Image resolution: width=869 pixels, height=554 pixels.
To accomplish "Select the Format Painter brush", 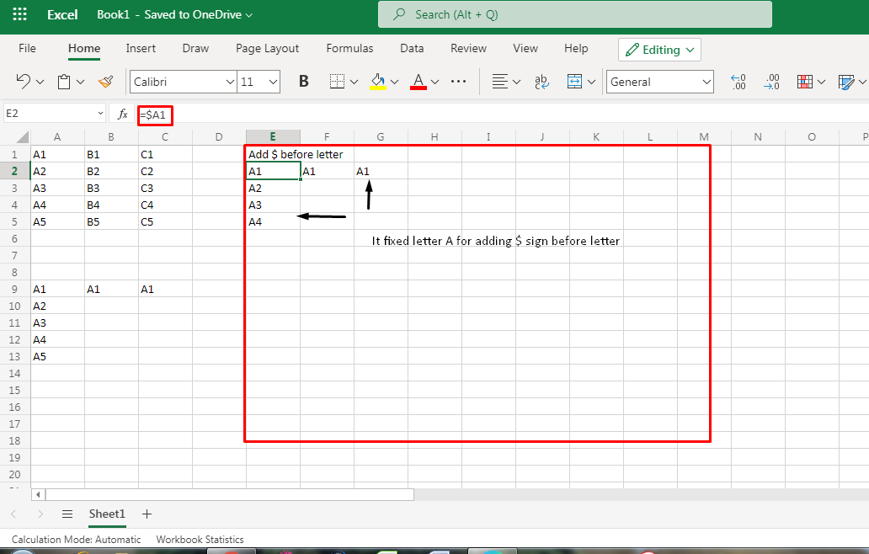I will coord(105,82).
